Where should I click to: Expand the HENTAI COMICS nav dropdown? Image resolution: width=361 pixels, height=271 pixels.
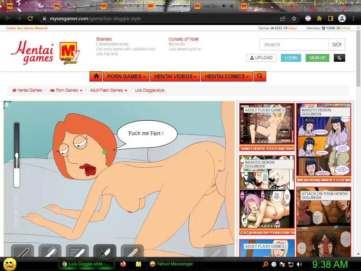pos(227,76)
